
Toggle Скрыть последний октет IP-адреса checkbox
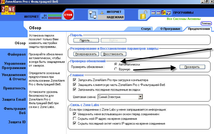click(75, 123)
